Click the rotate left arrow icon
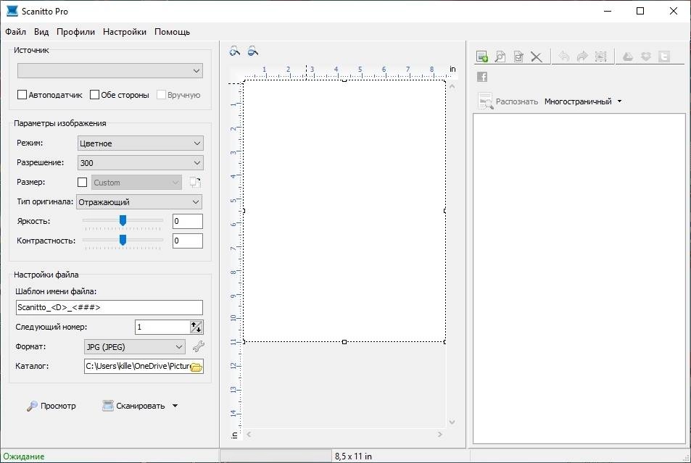The width and height of the screenshot is (691, 463). click(x=564, y=57)
